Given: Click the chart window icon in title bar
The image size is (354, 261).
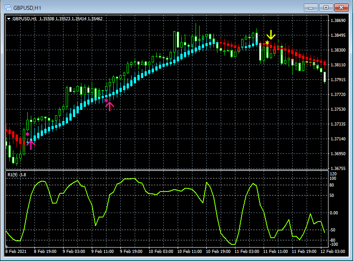Looking at the screenshot, I should [x=8, y=8].
